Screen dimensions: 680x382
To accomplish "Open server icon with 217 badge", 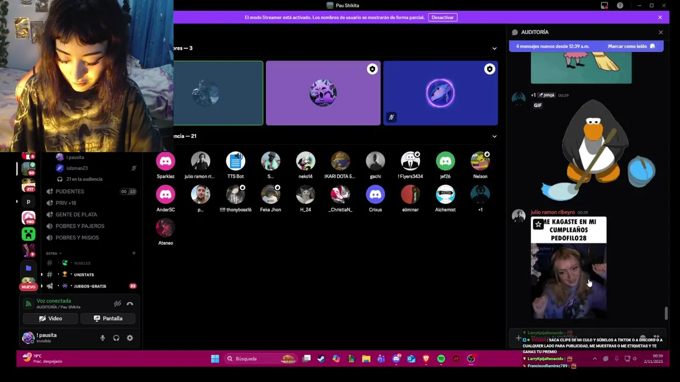I will pyautogui.click(x=28, y=185).
